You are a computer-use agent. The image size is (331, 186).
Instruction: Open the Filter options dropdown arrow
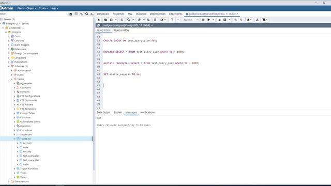(178, 20)
